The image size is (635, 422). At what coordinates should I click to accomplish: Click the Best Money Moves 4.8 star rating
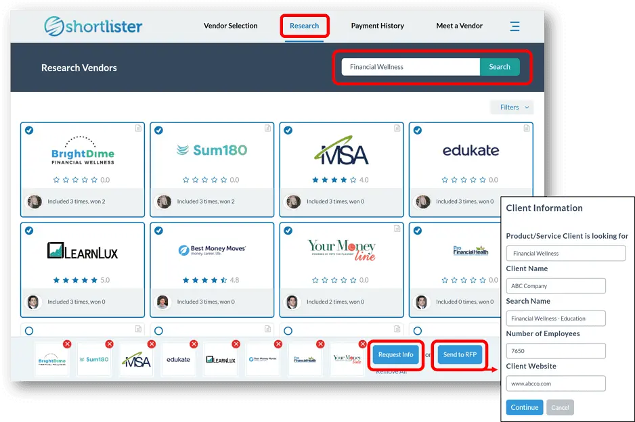point(211,280)
